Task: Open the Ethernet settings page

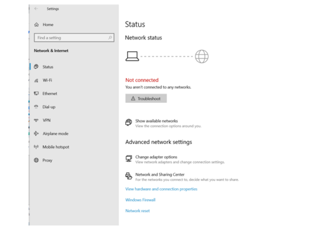Action: pyautogui.click(x=50, y=94)
